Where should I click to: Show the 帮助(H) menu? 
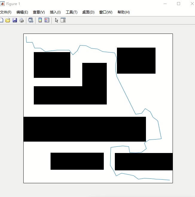[x=124, y=12]
